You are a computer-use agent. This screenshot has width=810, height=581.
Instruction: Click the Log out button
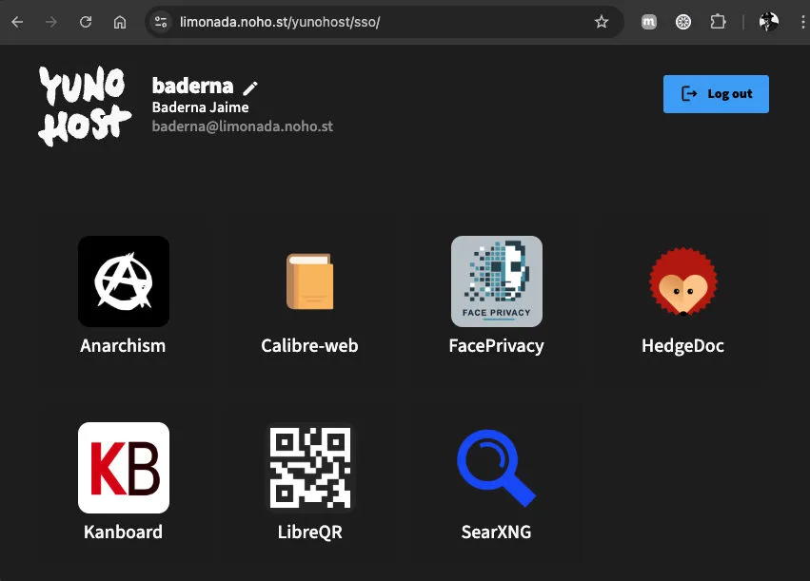(716, 94)
